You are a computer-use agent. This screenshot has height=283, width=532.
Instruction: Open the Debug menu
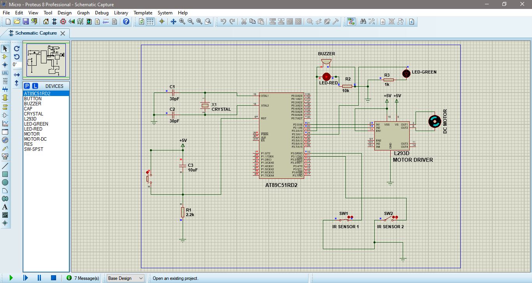click(102, 13)
